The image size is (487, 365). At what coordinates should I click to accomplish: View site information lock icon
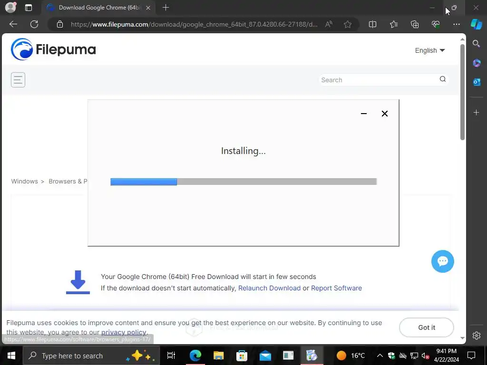60,24
